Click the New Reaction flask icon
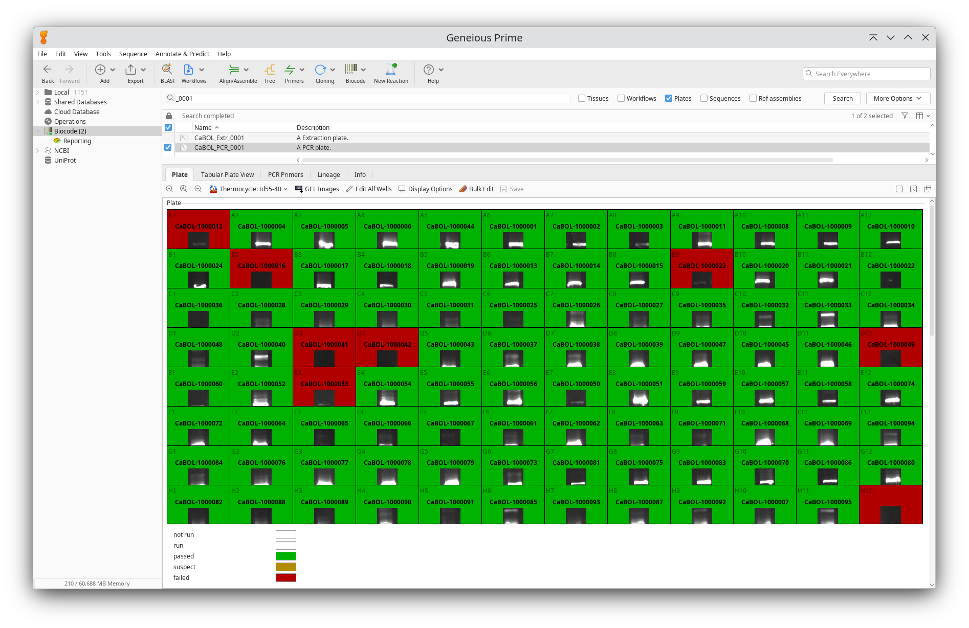 [391, 70]
